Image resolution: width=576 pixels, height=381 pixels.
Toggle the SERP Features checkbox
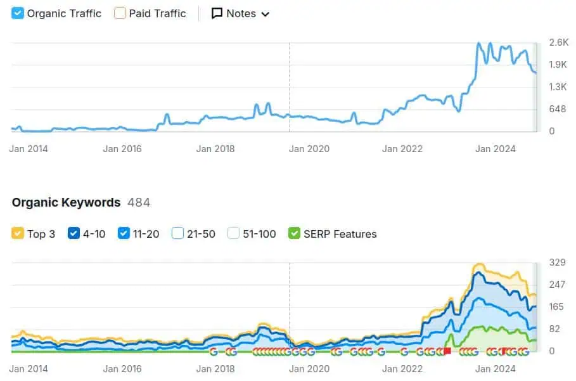tap(294, 233)
